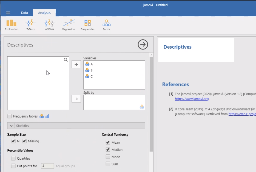The image size is (256, 172).
Task: Uncheck the Mean checkbox
Action: [x=108, y=142]
